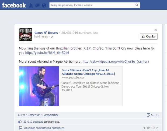Image resolution: width=167 pixels, height=131 pixels.
Task: Focus the Pesquise pessoas search field
Action: coord(92,5)
